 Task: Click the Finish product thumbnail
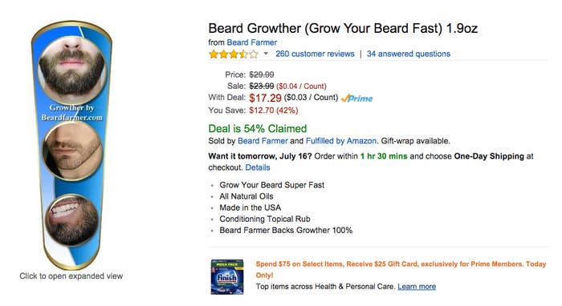(227, 276)
